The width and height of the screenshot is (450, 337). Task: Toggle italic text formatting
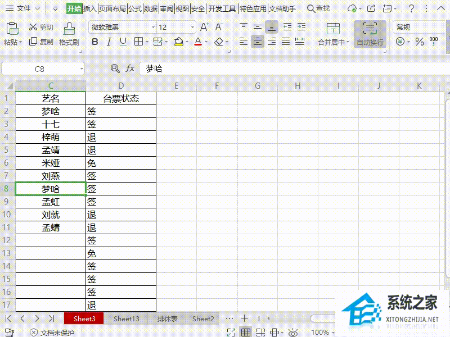(x=109, y=42)
